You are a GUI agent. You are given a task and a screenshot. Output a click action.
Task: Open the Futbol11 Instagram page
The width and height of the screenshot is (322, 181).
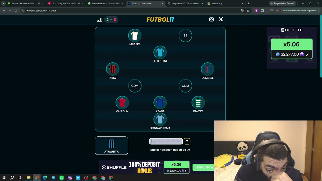[211, 19]
